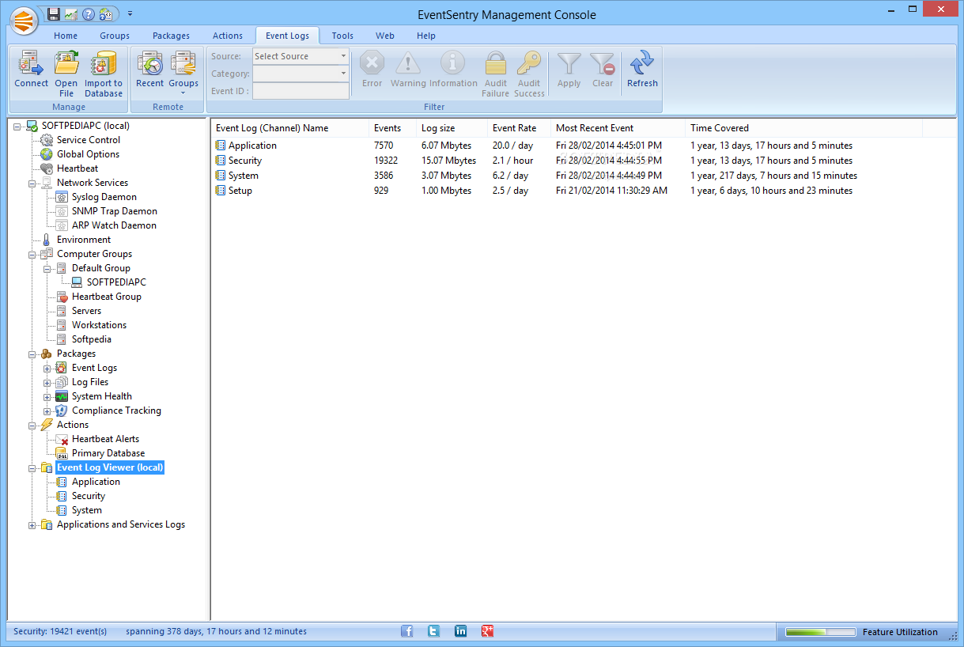Click the Recent remote icon
This screenshot has height=647, width=964.
tap(149, 64)
